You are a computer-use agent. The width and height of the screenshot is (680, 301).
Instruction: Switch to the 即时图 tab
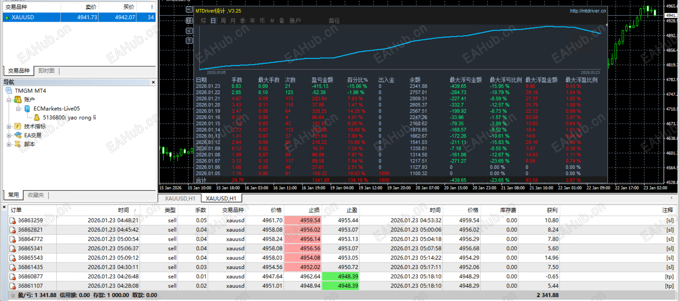[x=46, y=71]
